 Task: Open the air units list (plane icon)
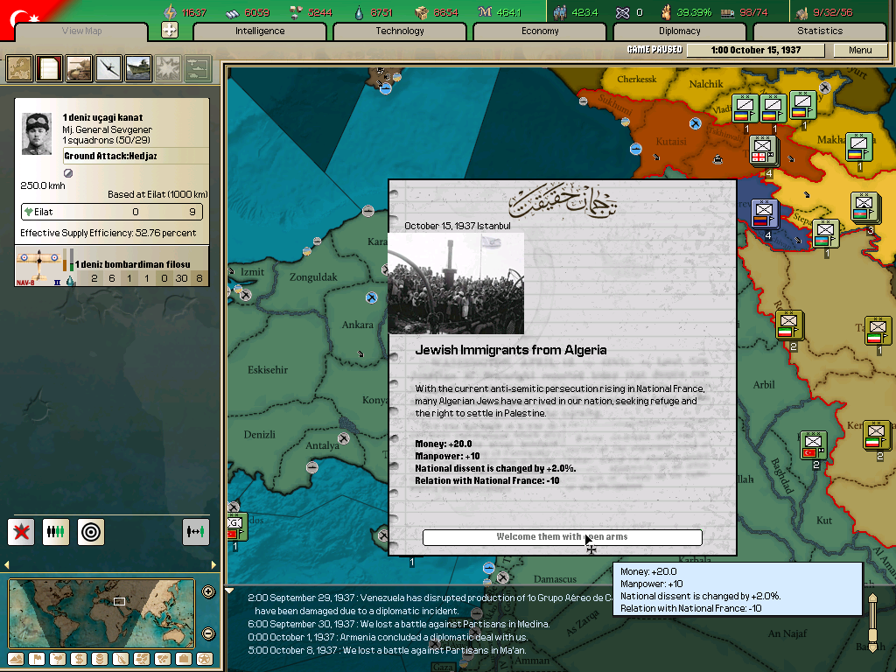point(108,68)
